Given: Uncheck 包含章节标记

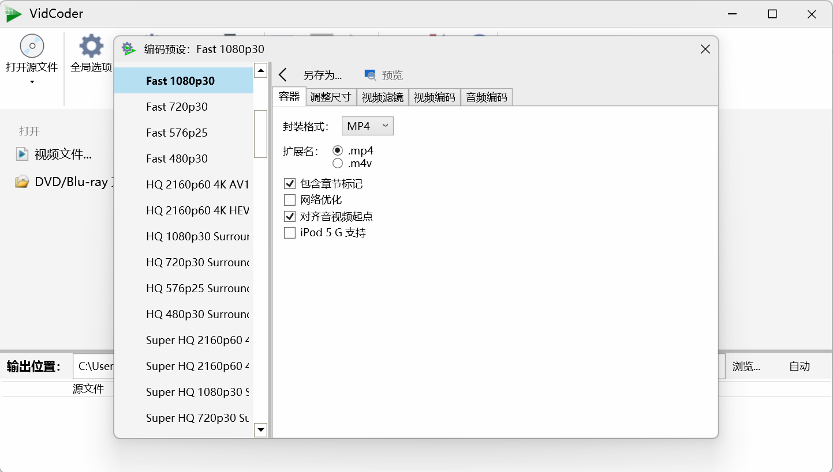Looking at the screenshot, I should tap(290, 183).
